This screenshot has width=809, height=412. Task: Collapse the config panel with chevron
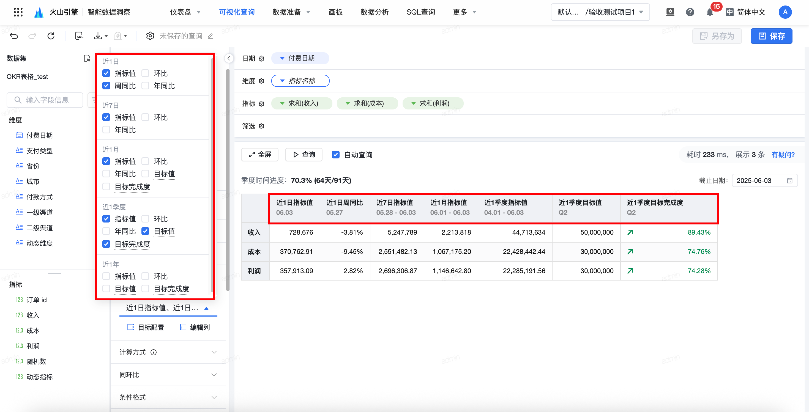click(x=229, y=58)
